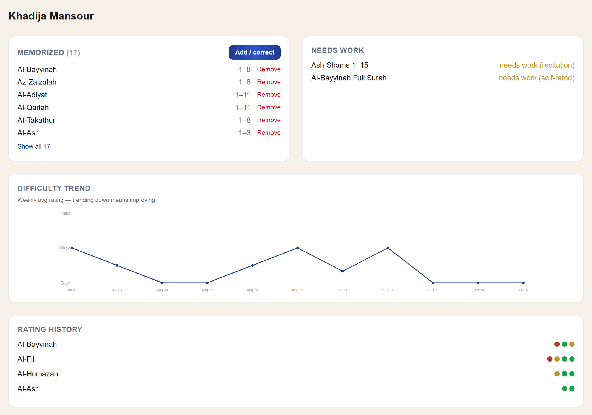
Task: Click the Sep 7 data point on chart
Action: pos(343,271)
